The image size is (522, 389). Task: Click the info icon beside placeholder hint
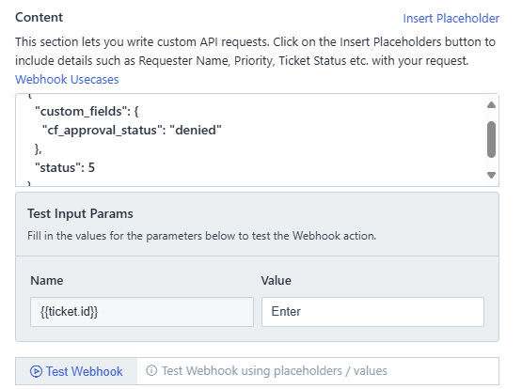(x=151, y=370)
